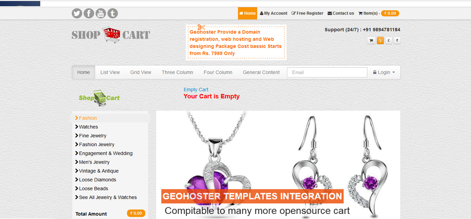
Task: Open the Grid View tab
Action: pyautogui.click(x=141, y=72)
